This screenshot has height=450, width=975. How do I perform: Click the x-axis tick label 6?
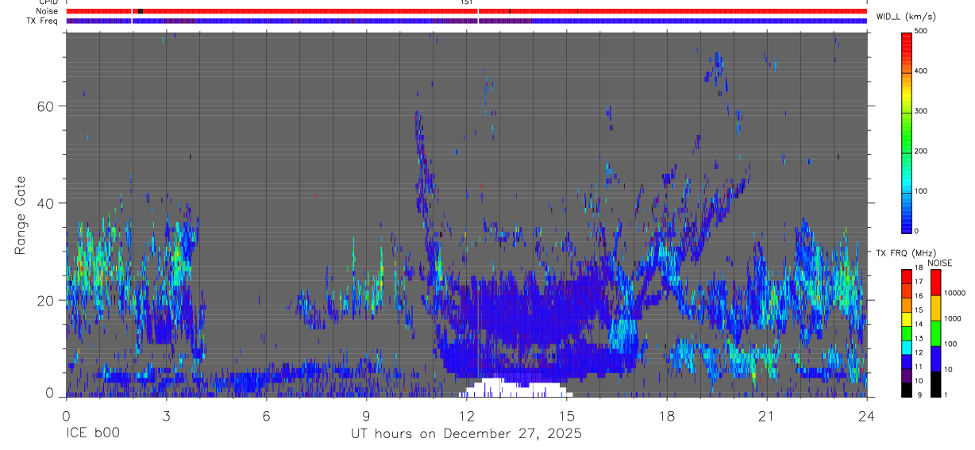click(x=266, y=415)
